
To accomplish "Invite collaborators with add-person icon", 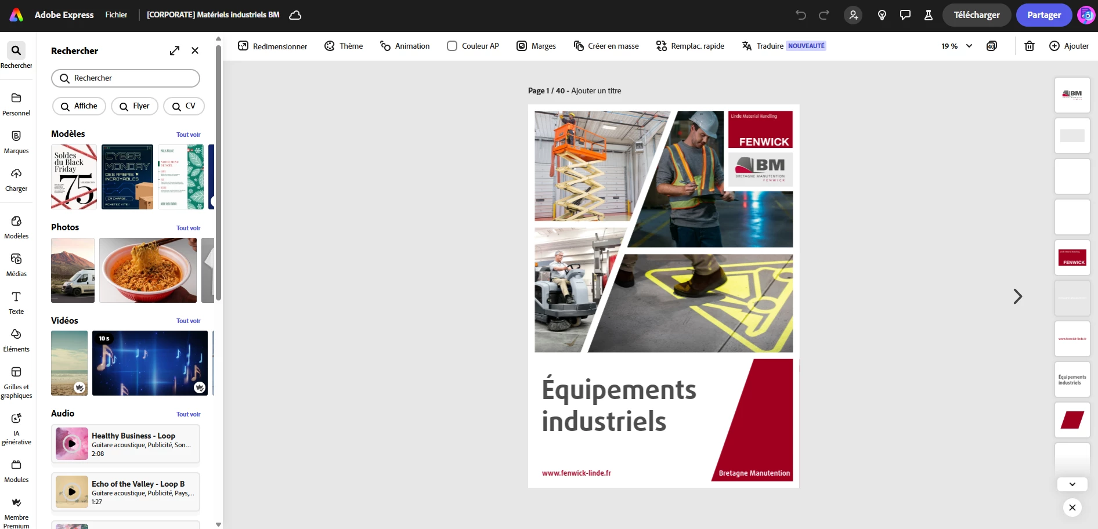I will (853, 15).
